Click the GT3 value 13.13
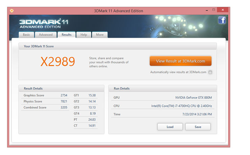Image resolution: width=250 pixels, height=155 pixels. (92, 107)
